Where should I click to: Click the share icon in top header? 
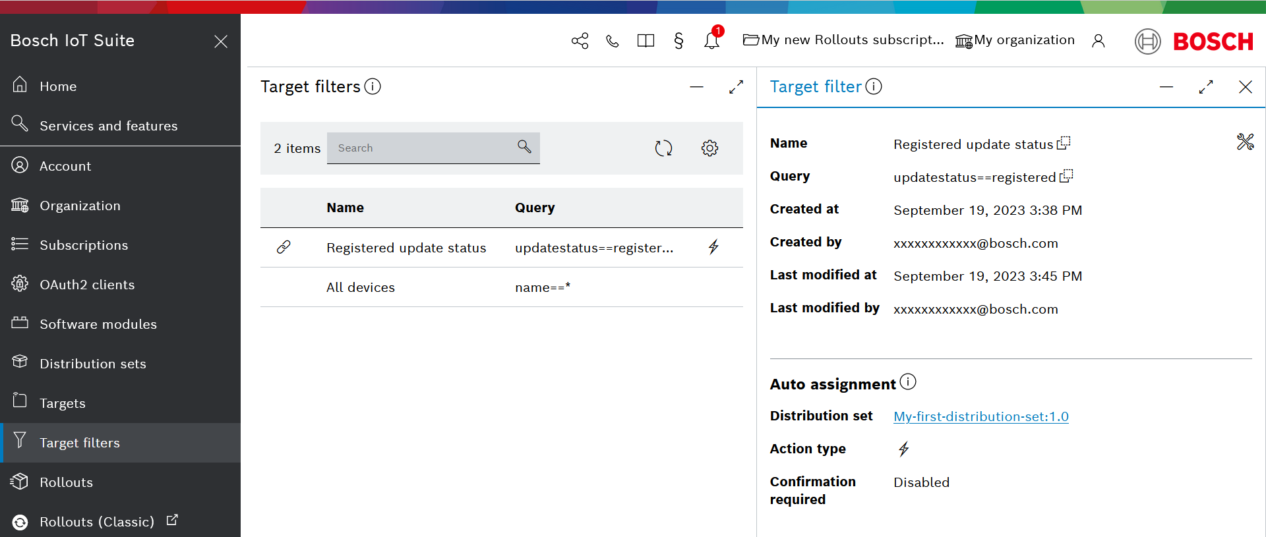tap(580, 41)
